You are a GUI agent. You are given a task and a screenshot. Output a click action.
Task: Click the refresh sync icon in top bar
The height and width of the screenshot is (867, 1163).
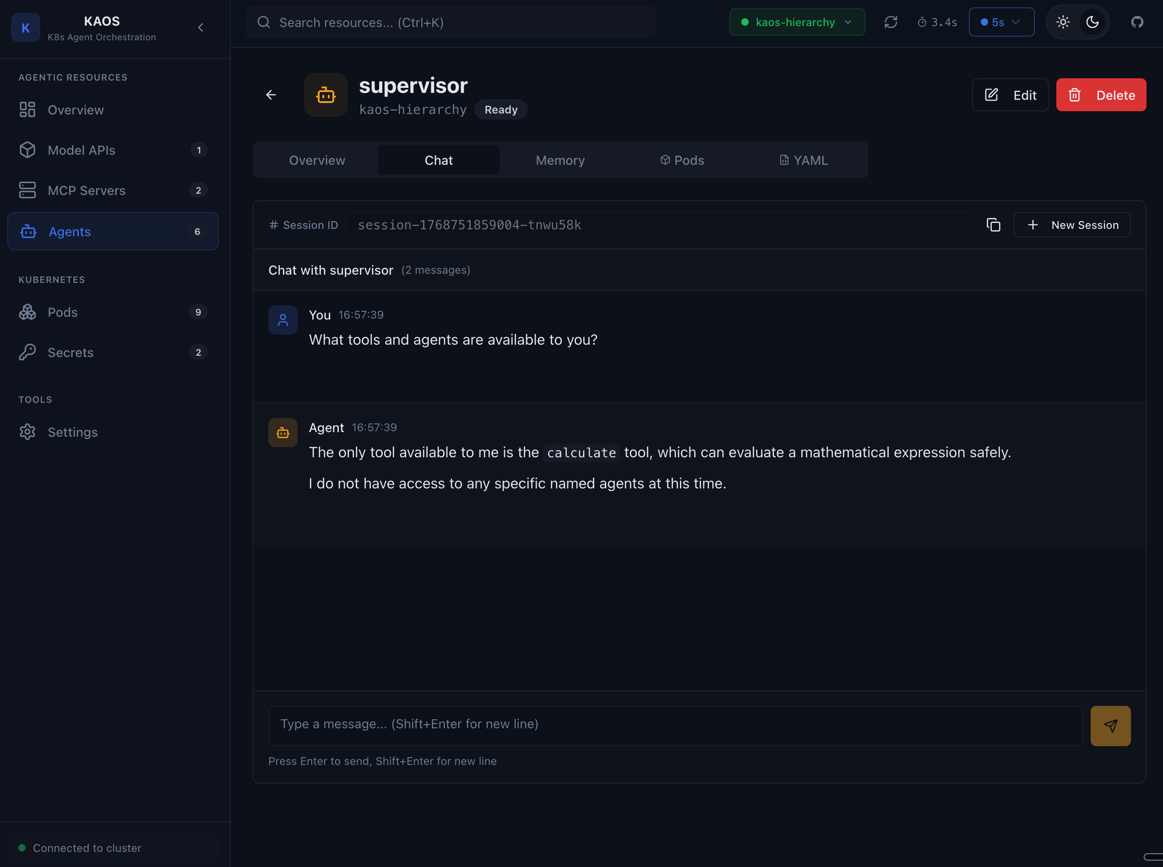891,22
